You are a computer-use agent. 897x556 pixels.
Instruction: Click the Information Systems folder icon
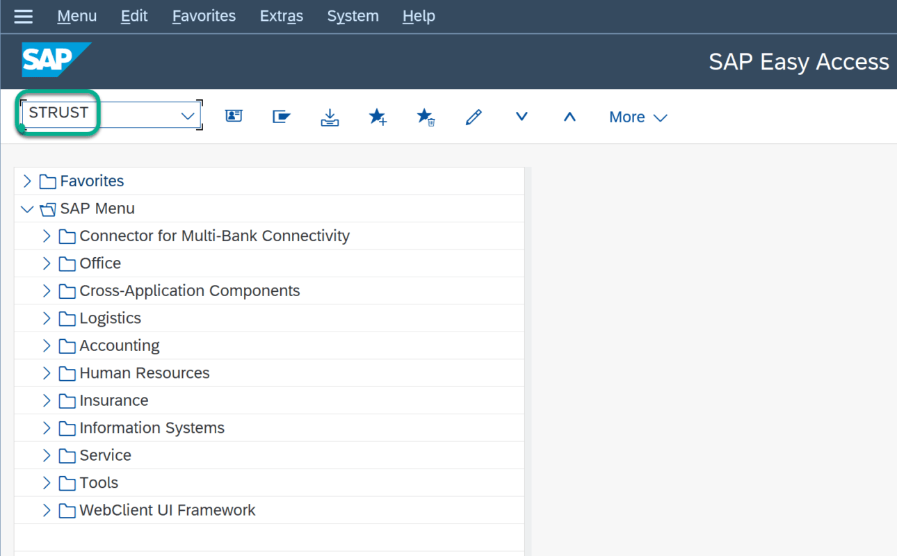[67, 429]
